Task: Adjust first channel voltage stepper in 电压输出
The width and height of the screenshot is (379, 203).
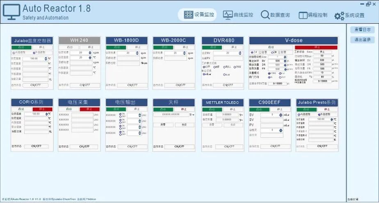Action: 139,115
